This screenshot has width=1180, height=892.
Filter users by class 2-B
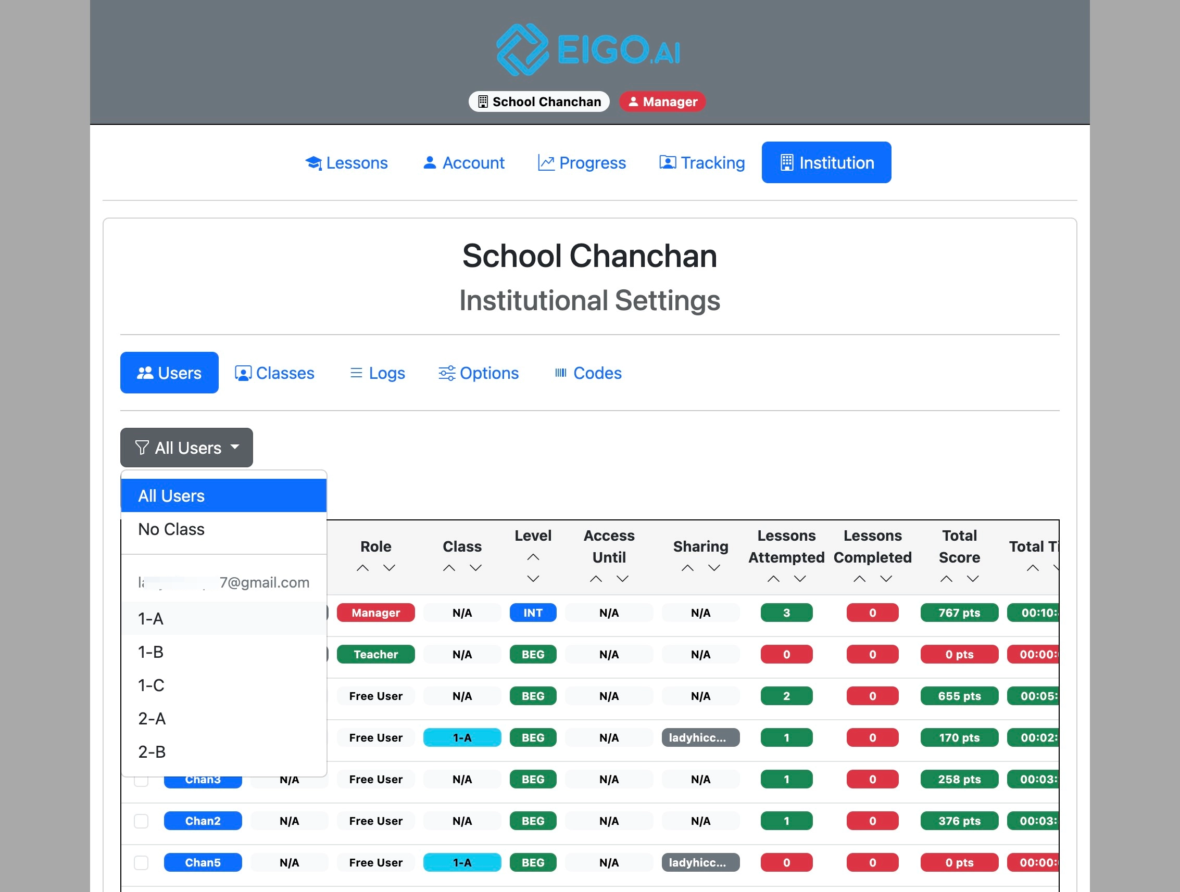[223, 752]
